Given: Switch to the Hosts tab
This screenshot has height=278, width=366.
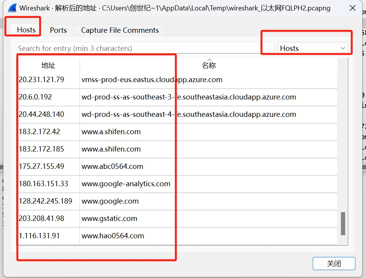Looking at the screenshot, I should tap(26, 30).
